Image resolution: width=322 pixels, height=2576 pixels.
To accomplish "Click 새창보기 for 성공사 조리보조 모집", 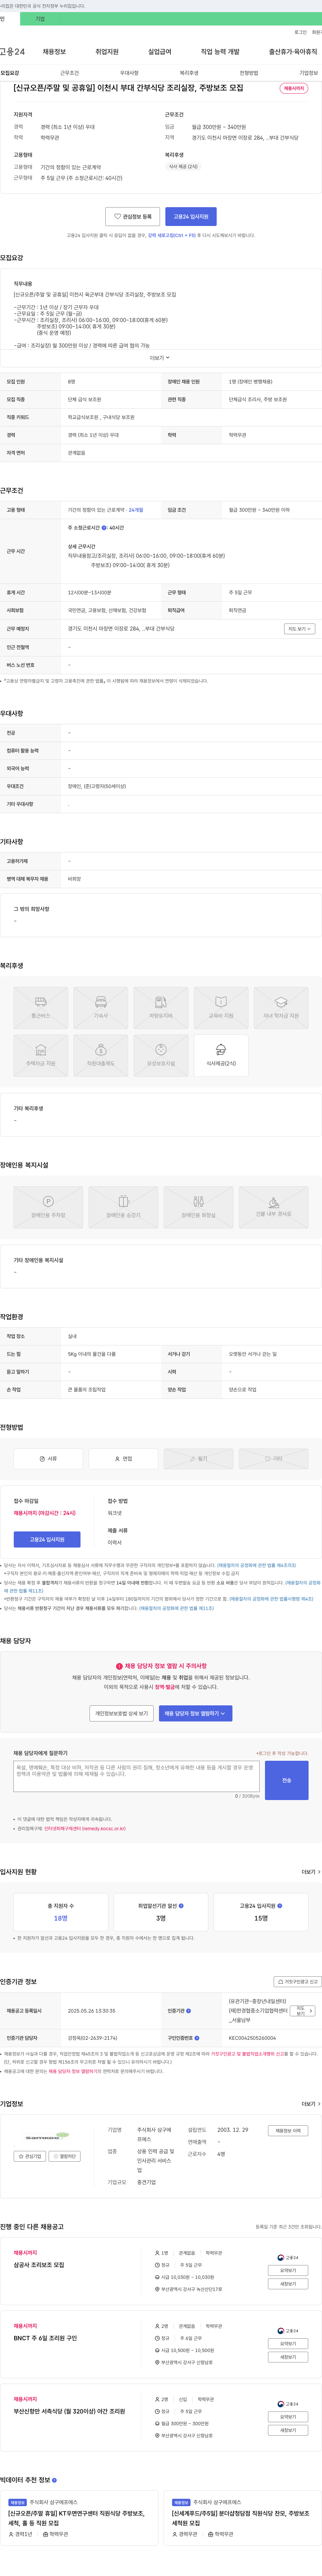I will click(x=288, y=2284).
